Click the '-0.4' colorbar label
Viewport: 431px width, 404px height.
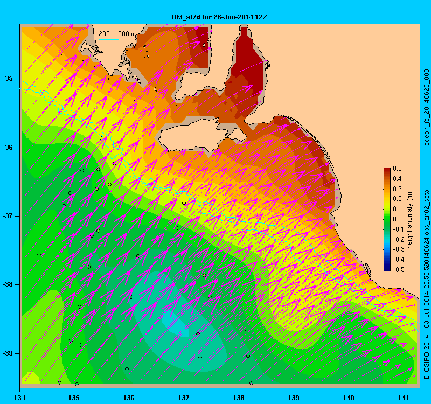coord(398,260)
